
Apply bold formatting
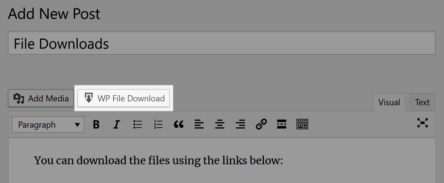(x=96, y=124)
